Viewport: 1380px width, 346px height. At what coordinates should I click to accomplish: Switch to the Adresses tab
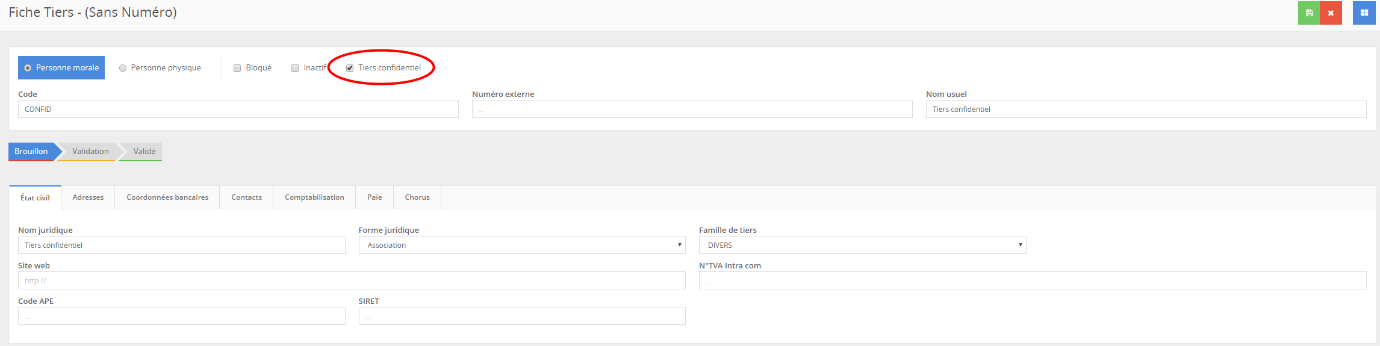[x=88, y=197]
